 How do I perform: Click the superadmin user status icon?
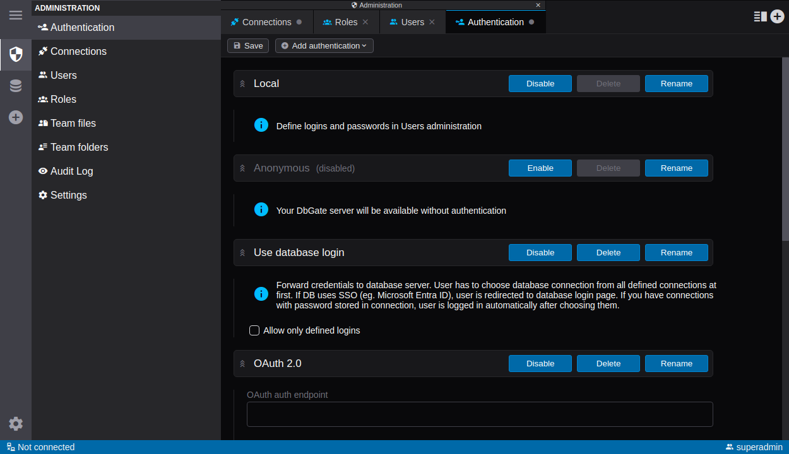tap(730, 447)
